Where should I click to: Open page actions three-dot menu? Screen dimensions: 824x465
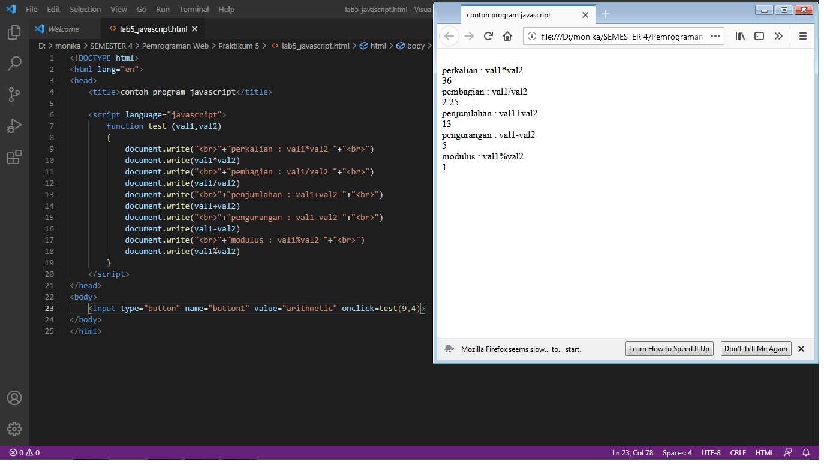(715, 36)
